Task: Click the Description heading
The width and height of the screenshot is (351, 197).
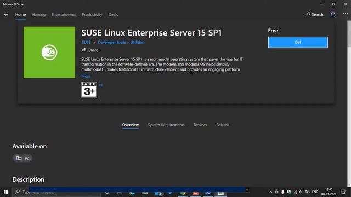Action: 29,179
